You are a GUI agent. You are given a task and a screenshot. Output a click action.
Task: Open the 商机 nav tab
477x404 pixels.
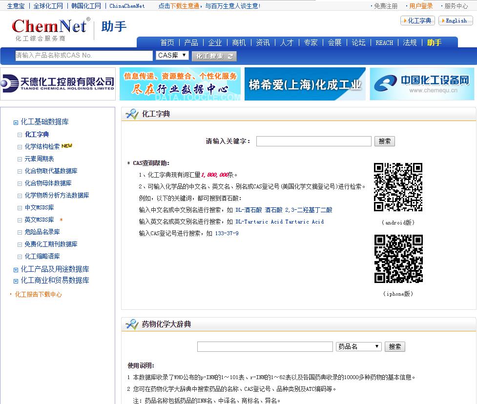click(x=239, y=42)
